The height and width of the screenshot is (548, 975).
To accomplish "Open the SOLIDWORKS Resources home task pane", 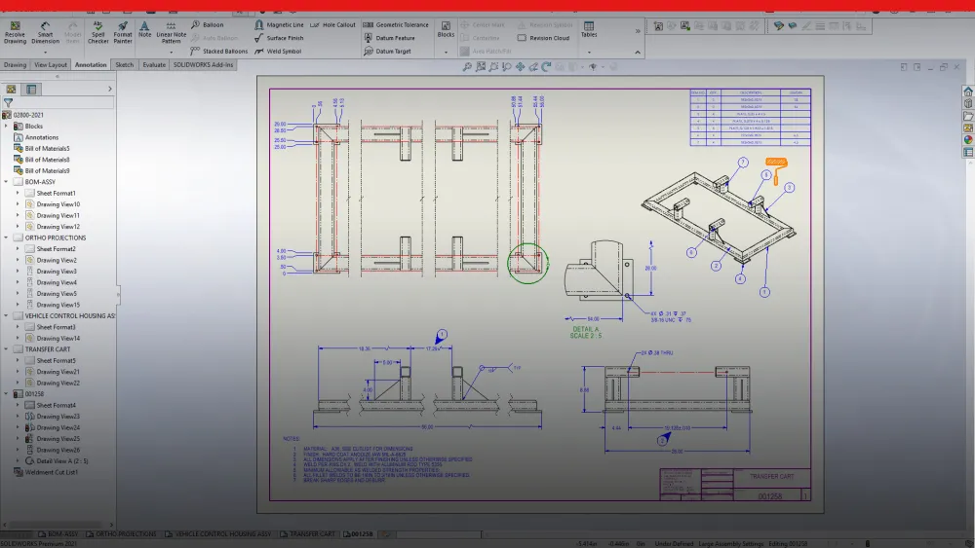I will pyautogui.click(x=967, y=91).
